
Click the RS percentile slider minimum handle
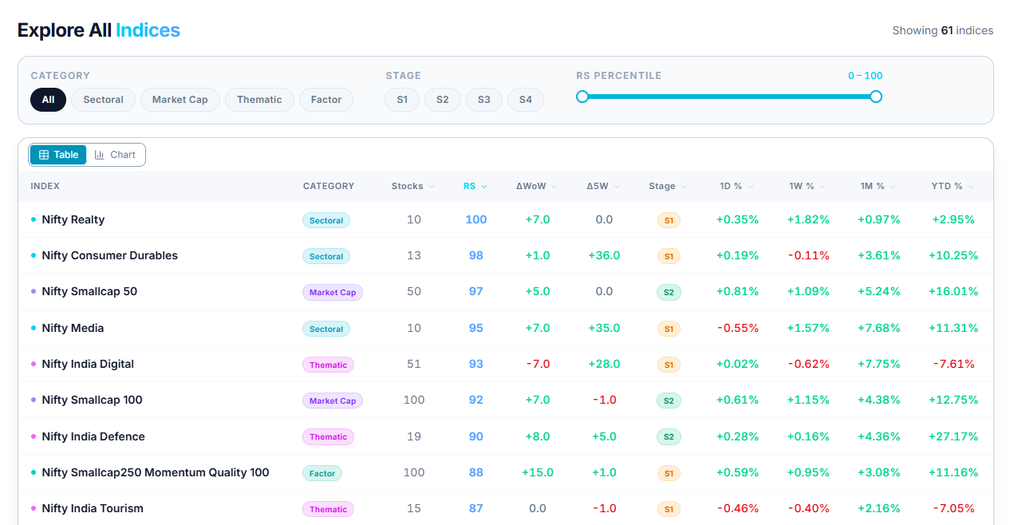click(582, 97)
